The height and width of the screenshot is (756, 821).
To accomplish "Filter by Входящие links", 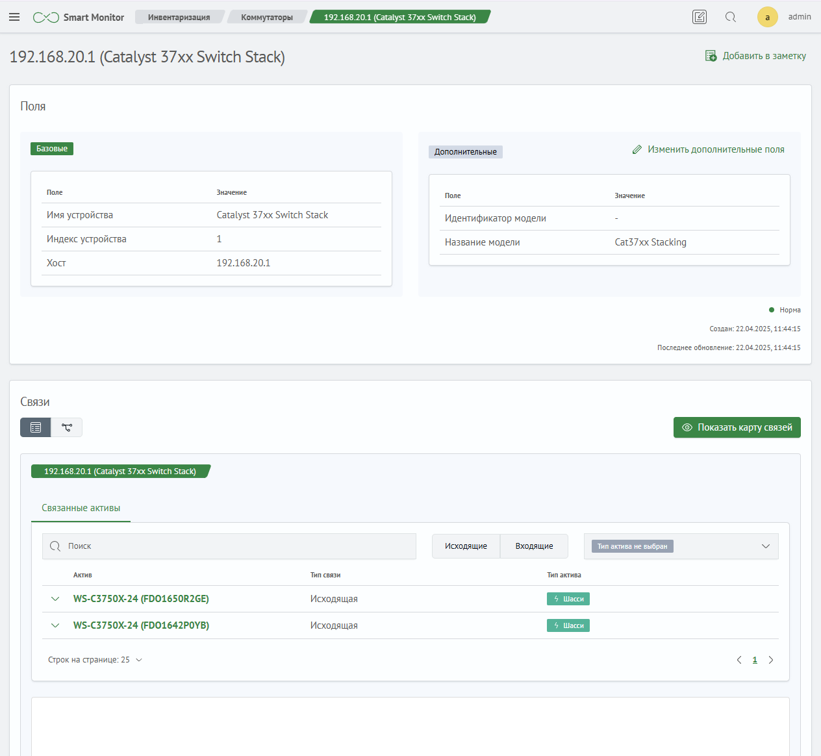I will tap(535, 546).
